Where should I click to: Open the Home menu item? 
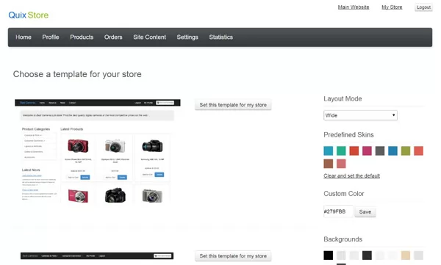(24, 37)
